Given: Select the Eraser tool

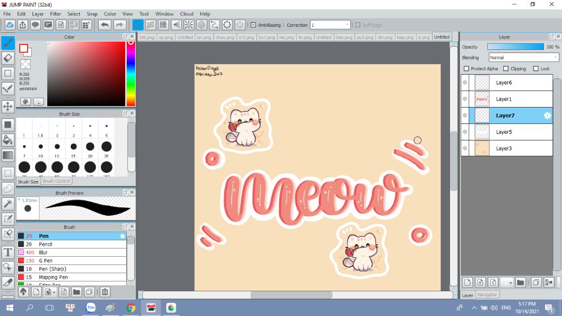Looking at the screenshot, I should (x=8, y=58).
